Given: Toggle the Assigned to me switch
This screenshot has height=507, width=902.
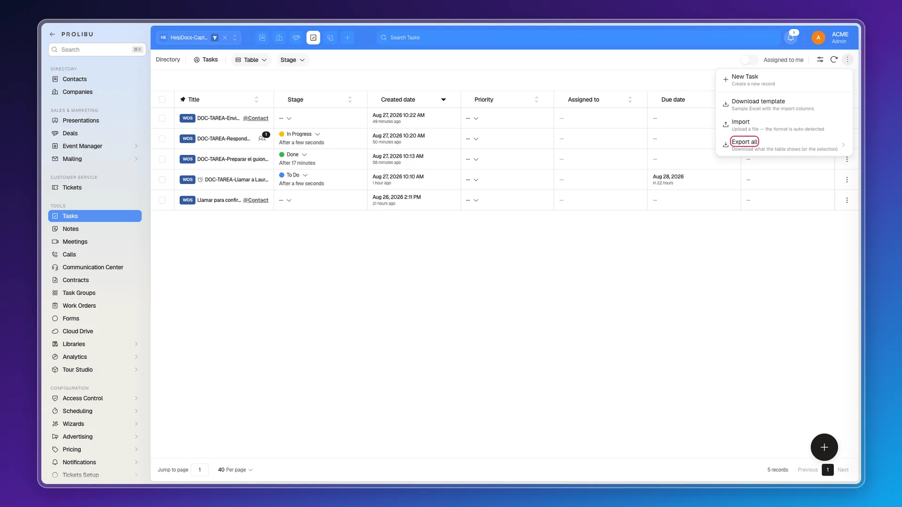Looking at the screenshot, I should pos(749,60).
